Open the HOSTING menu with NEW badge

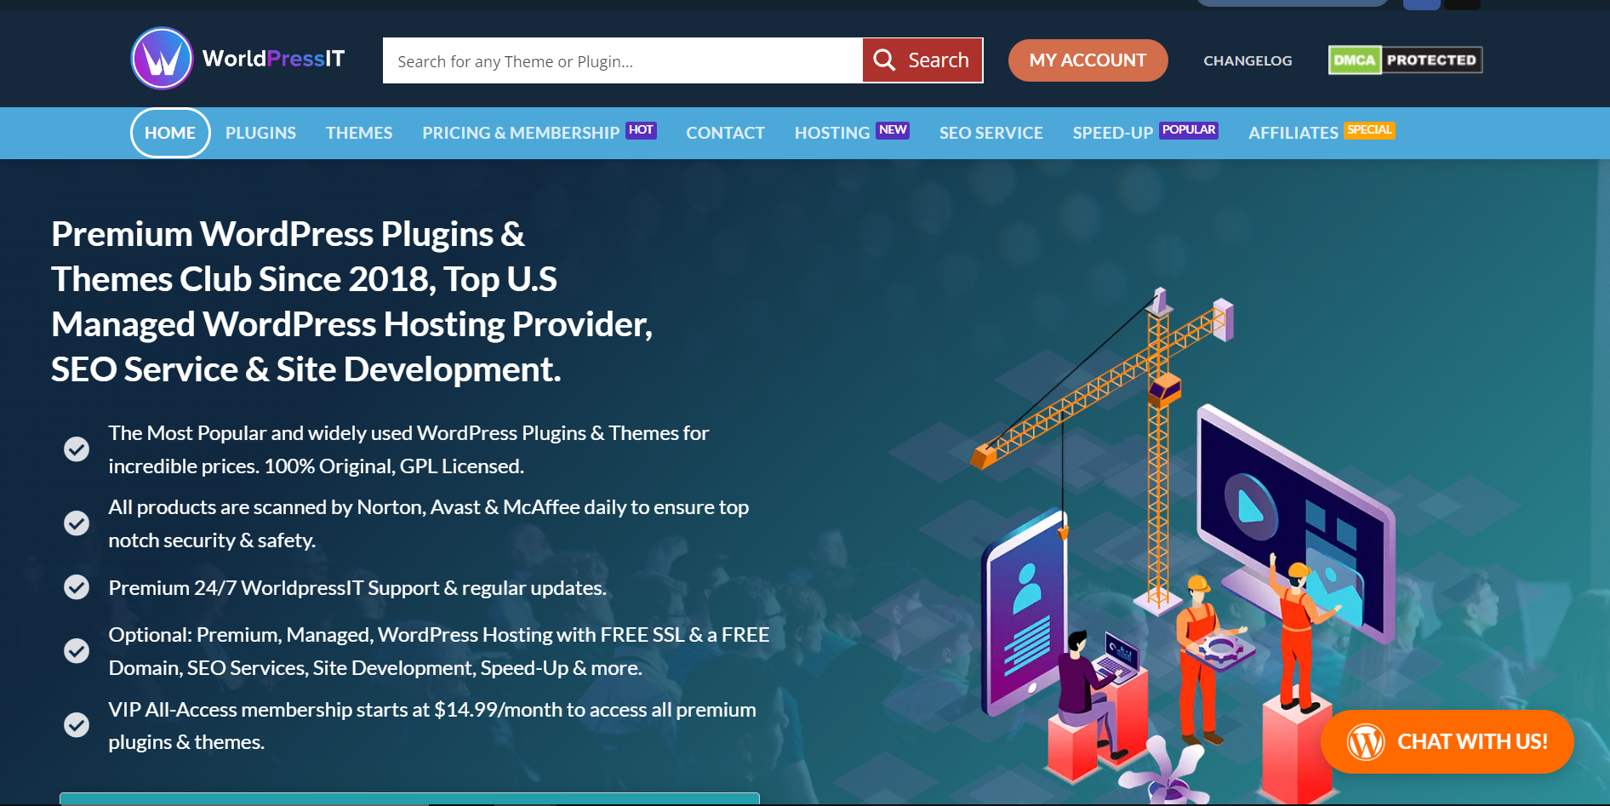[832, 133]
